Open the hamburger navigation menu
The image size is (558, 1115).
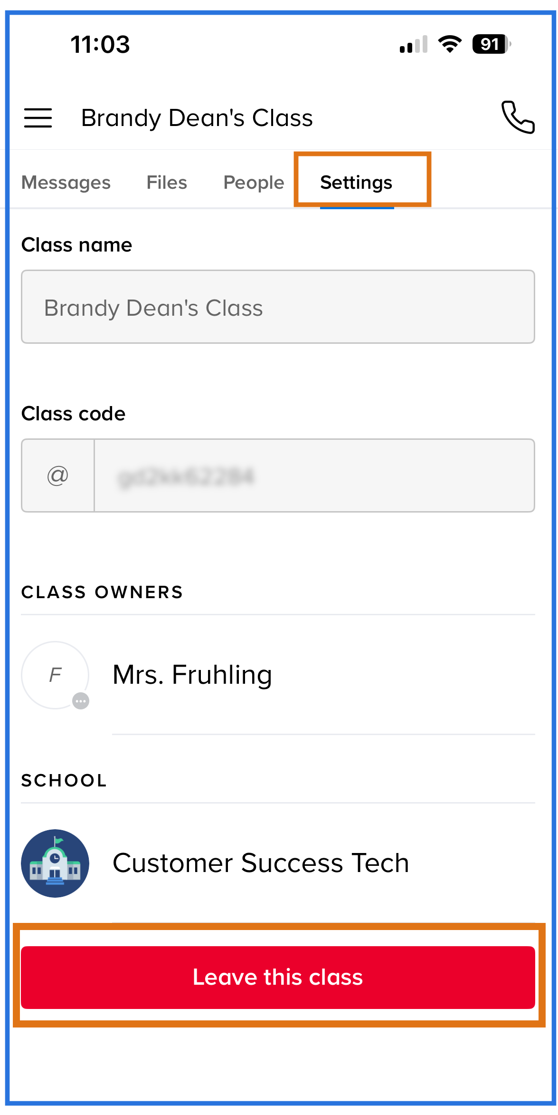[x=38, y=118]
